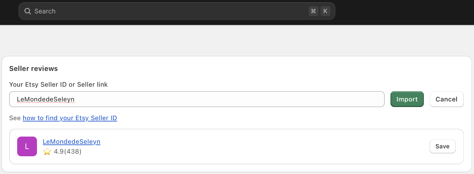
Task: Open the LeMondedeSeleyn seller profile link
Action: pyautogui.click(x=72, y=142)
